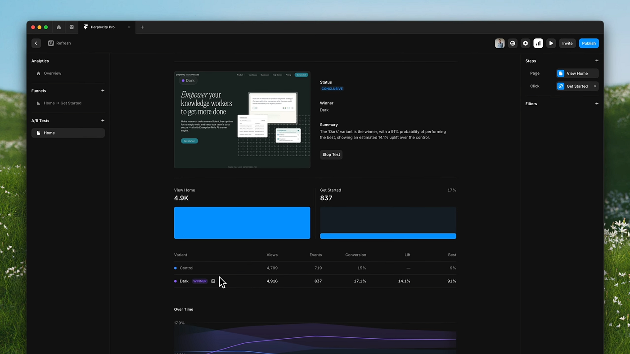
Task: Apply winner using icon beside Dark variant
Action: (x=213, y=281)
